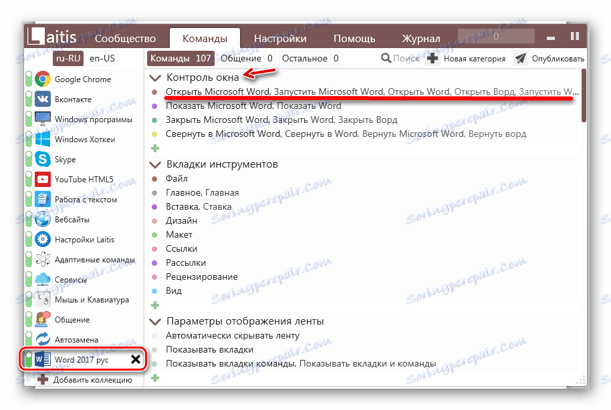
Task: Select the Рецензирование command
Action: (201, 277)
